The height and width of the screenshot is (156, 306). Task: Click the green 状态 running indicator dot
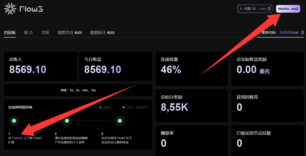pyautogui.click(x=123, y=107)
